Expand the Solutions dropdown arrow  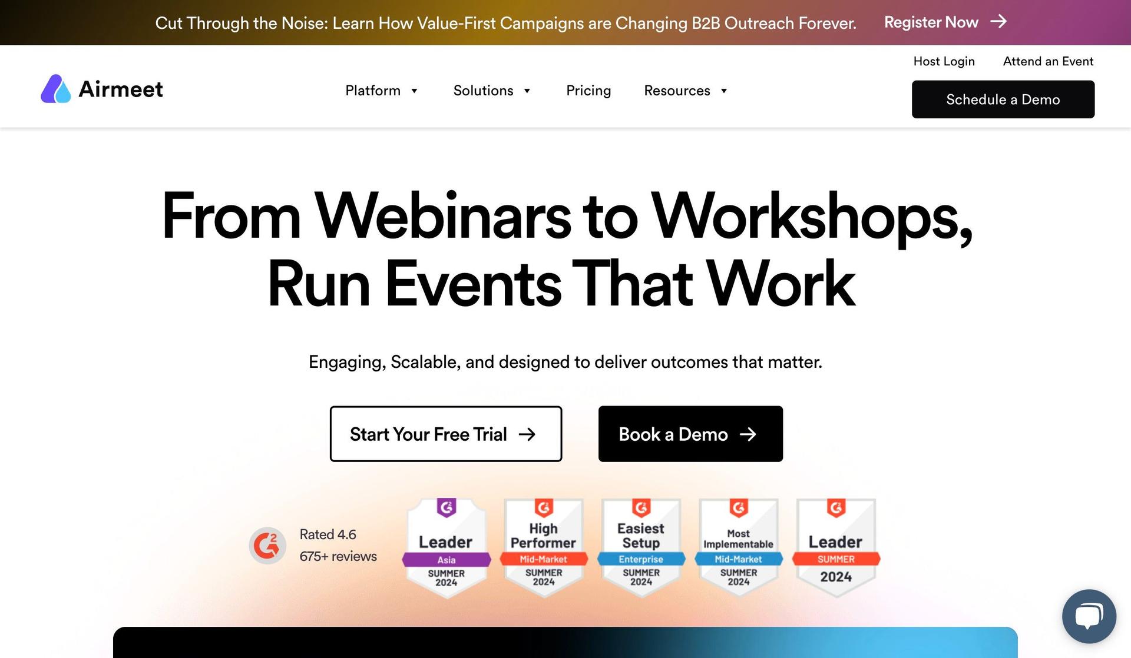coord(527,91)
